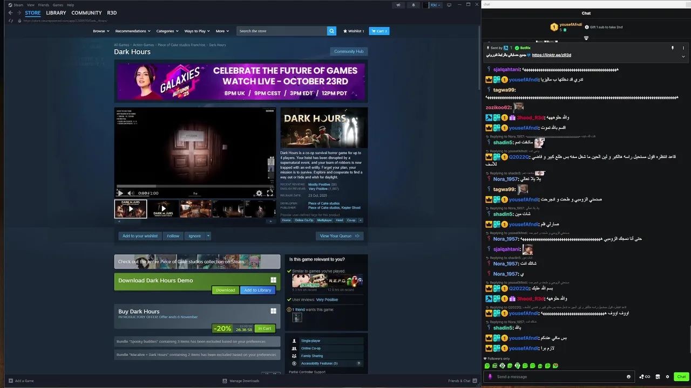Switch to the LIBRARY tab
The width and height of the screenshot is (691, 388).
point(56,13)
